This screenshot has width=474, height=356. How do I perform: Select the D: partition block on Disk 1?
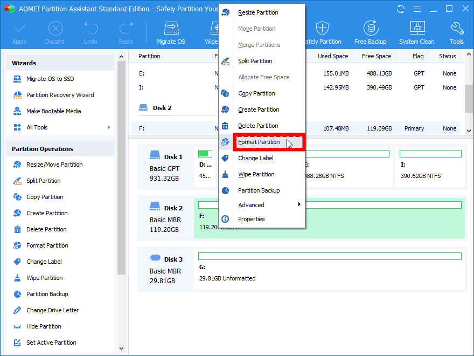205,167
